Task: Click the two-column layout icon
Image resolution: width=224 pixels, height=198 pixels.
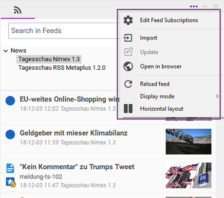Action: point(128,108)
